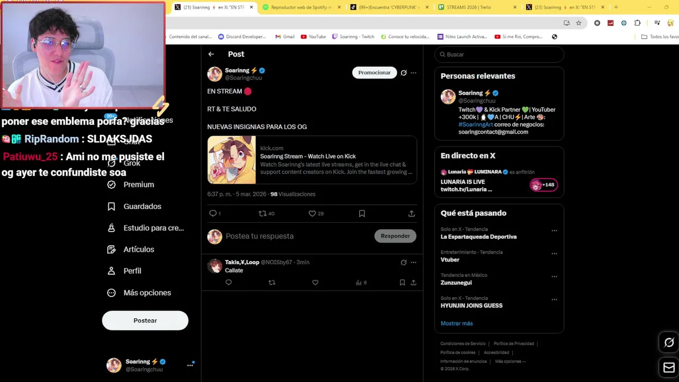Screen dimensions: 679x382
Task: Open 'Accesibilidad' footer link
Action: 497,353
